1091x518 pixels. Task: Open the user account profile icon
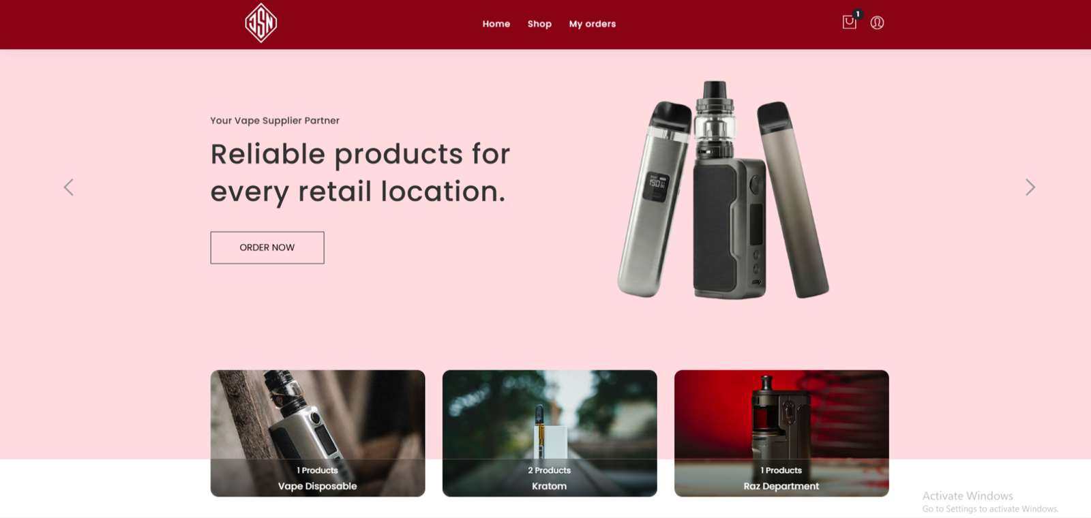pos(877,22)
